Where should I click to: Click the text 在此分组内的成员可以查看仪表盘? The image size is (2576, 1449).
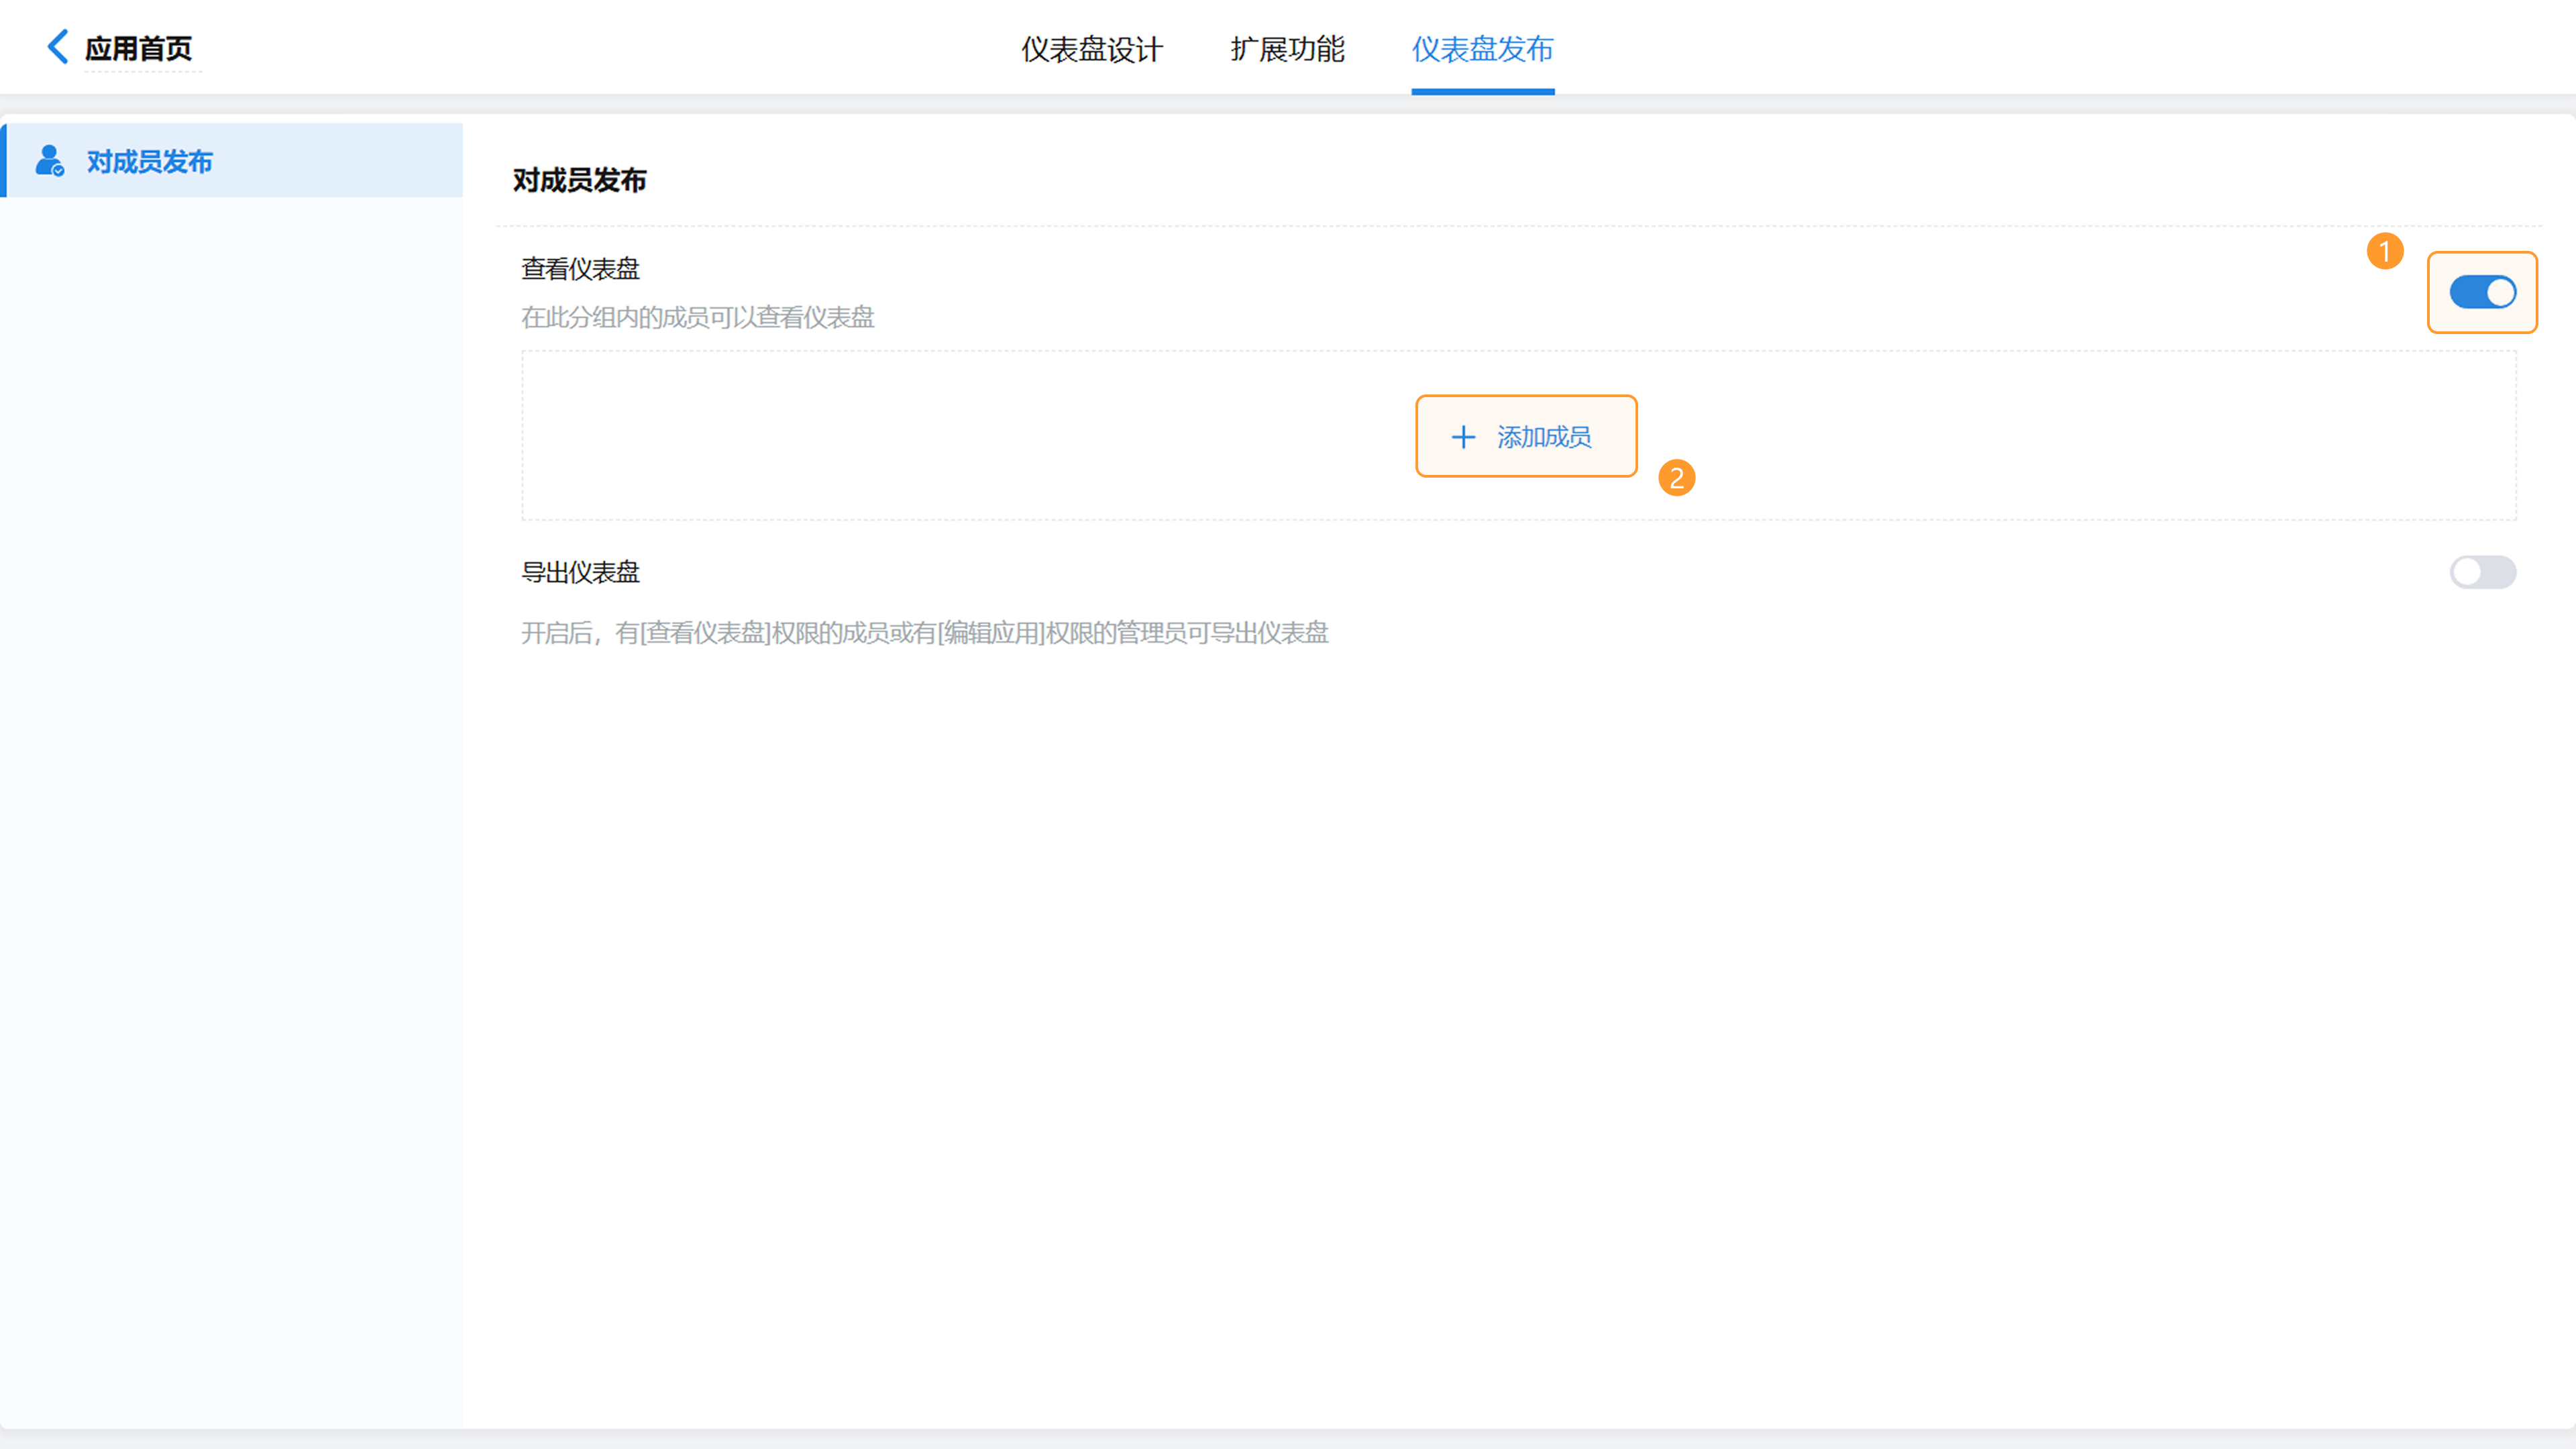point(698,317)
